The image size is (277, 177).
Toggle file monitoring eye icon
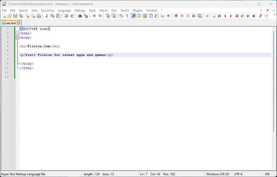[x=169, y=16]
